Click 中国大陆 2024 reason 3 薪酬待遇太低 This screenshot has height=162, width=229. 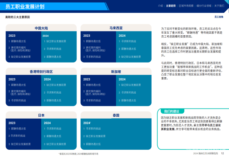(x=52, y=57)
